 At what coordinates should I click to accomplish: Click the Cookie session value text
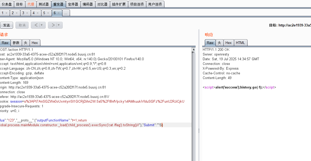(x=104, y=101)
